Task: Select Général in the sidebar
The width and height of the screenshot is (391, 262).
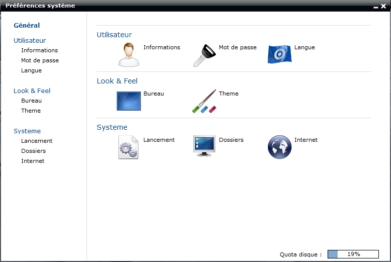Action: point(27,26)
